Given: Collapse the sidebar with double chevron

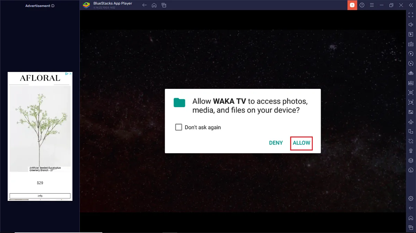Looking at the screenshot, I should tap(411, 5).
